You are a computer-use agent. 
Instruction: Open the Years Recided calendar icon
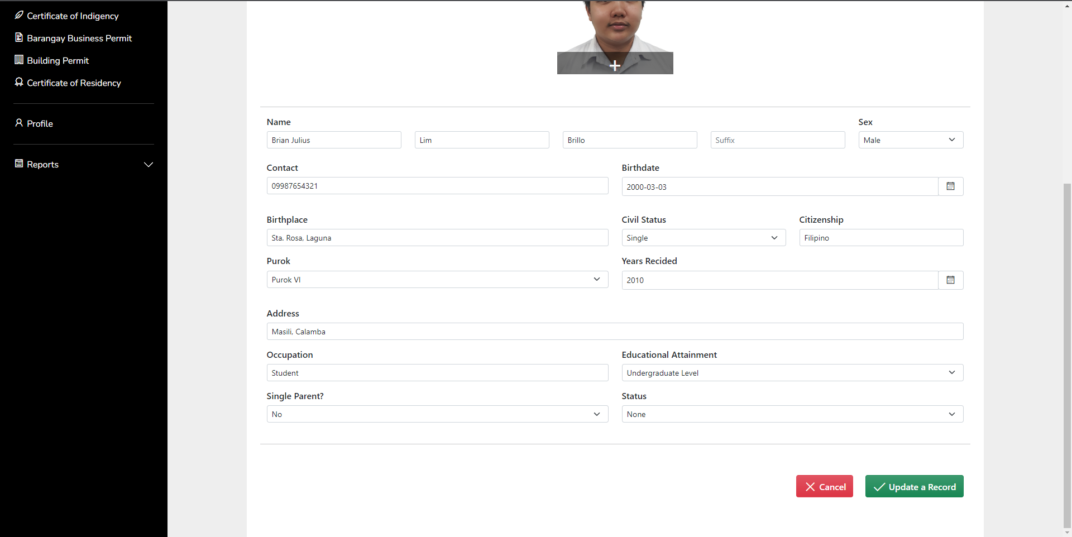950,280
